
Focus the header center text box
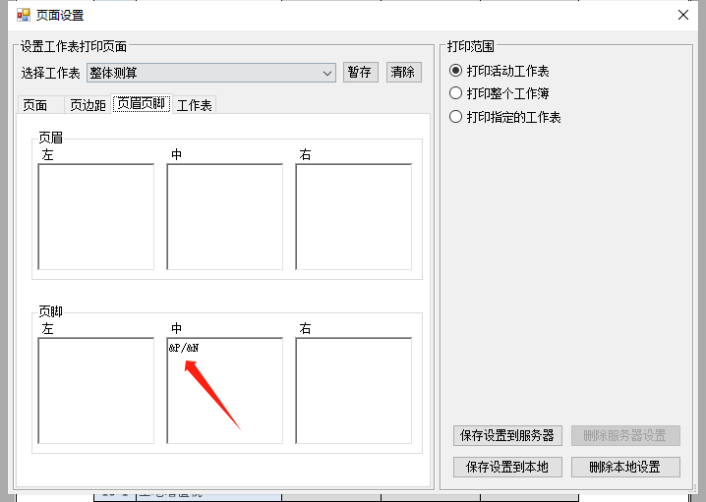point(225,216)
